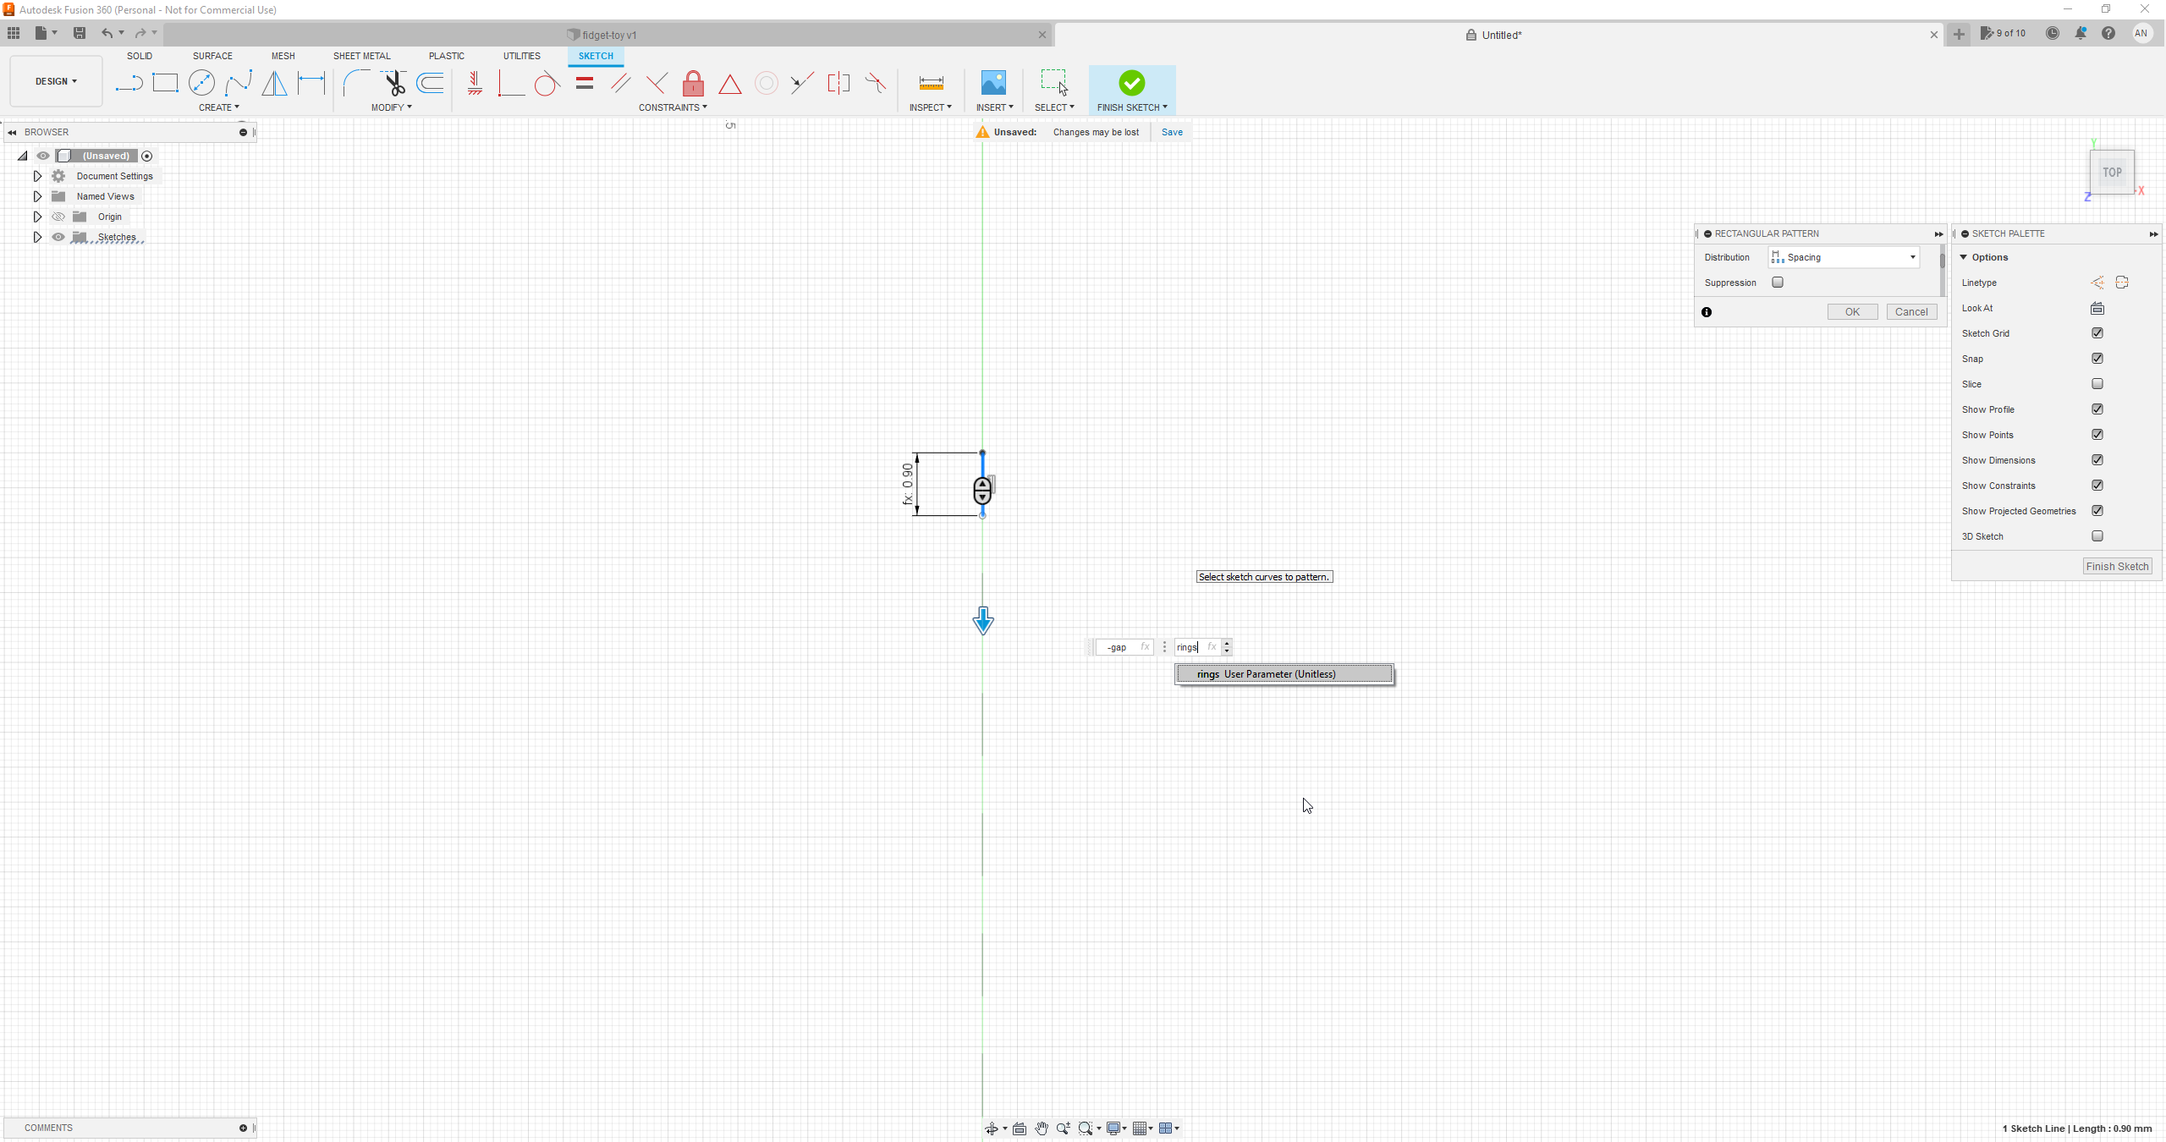2166x1142 pixels.
Task: Click rings parameter input field
Action: coord(1193,646)
